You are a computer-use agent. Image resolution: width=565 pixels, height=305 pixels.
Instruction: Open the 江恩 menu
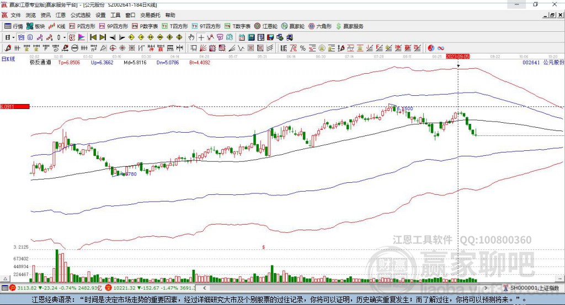(61, 15)
